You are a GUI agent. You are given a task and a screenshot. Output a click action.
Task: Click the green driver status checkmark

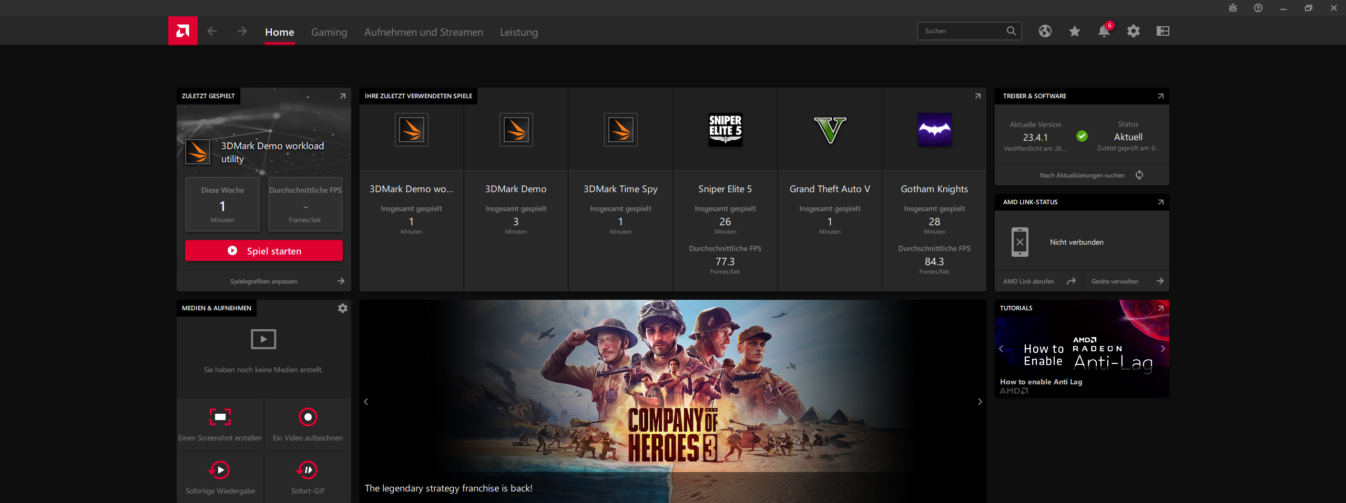1082,137
